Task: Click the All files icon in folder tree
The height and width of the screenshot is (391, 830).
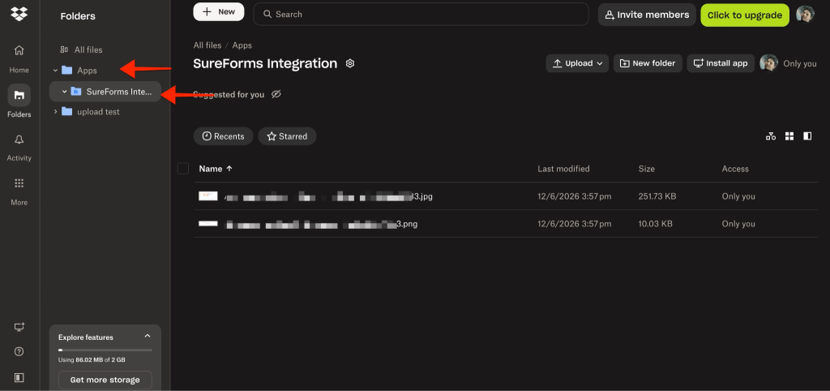Action: coord(64,49)
